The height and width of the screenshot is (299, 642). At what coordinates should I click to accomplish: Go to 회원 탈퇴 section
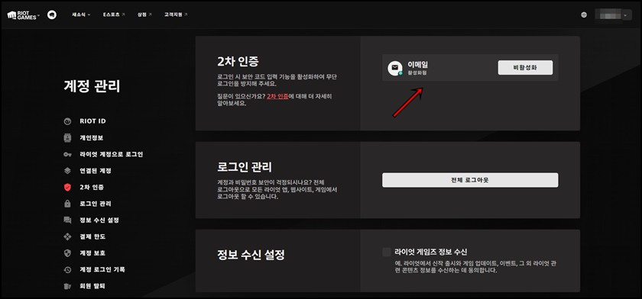(x=92, y=286)
